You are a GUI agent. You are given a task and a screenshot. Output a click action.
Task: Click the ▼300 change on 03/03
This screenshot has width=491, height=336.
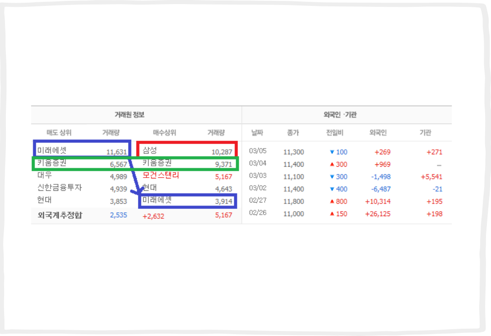pyautogui.click(x=339, y=177)
